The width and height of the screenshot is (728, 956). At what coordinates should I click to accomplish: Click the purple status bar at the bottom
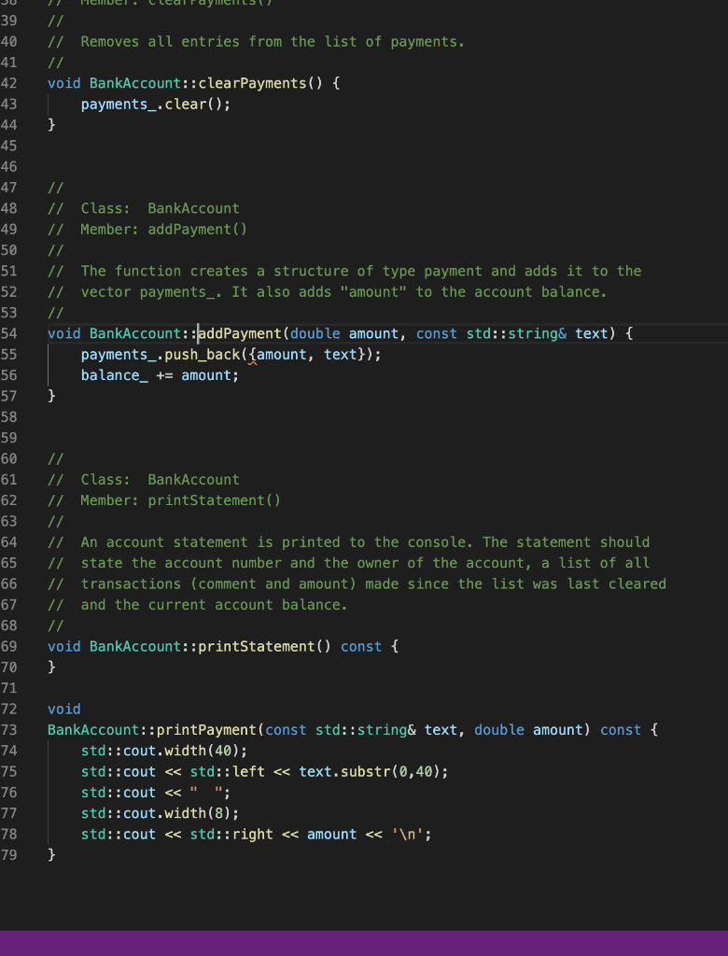(x=364, y=943)
